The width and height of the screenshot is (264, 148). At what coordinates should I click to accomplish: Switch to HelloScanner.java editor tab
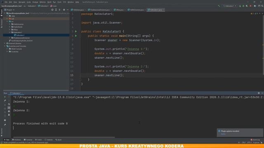click(x=137, y=10)
